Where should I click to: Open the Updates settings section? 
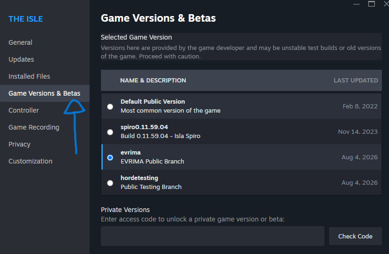pyautogui.click(x=21, y=59)
